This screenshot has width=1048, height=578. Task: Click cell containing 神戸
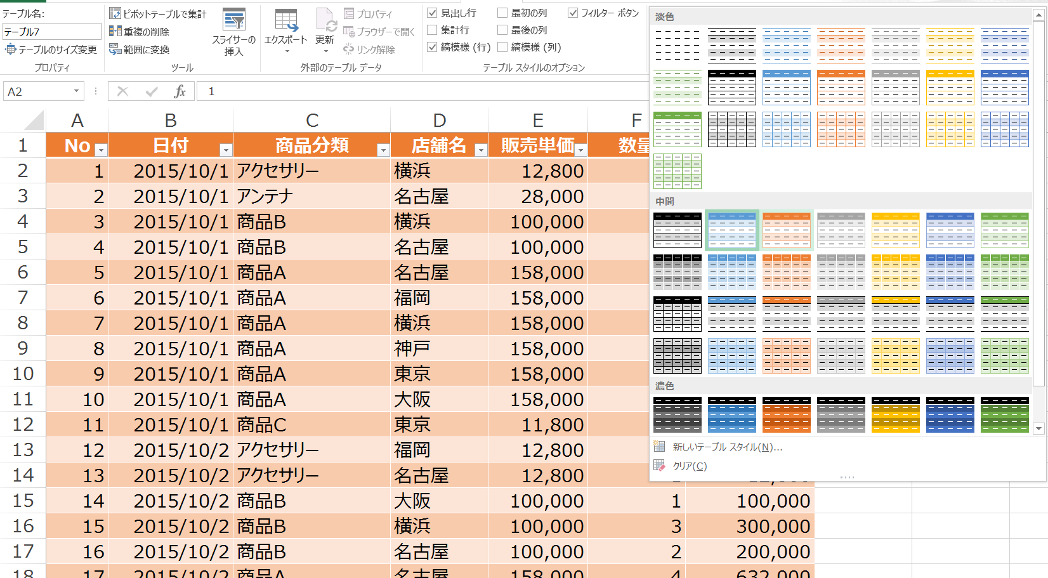[x=440, y=348]
